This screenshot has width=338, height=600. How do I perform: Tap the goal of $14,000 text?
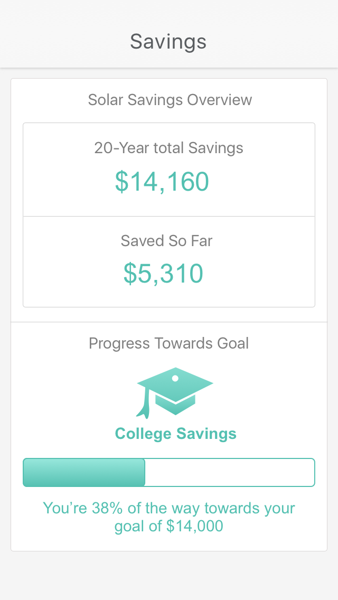tap(169, 526)
